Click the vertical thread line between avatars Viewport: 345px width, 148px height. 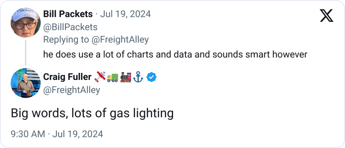(26, 52)
